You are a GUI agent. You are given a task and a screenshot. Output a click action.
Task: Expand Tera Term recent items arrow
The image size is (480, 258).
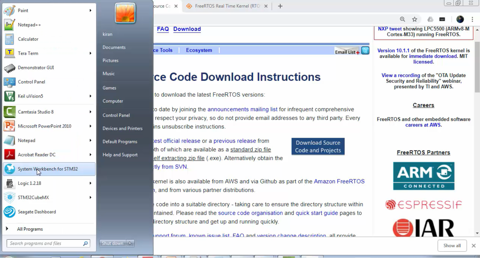click(x=90, y=53)
